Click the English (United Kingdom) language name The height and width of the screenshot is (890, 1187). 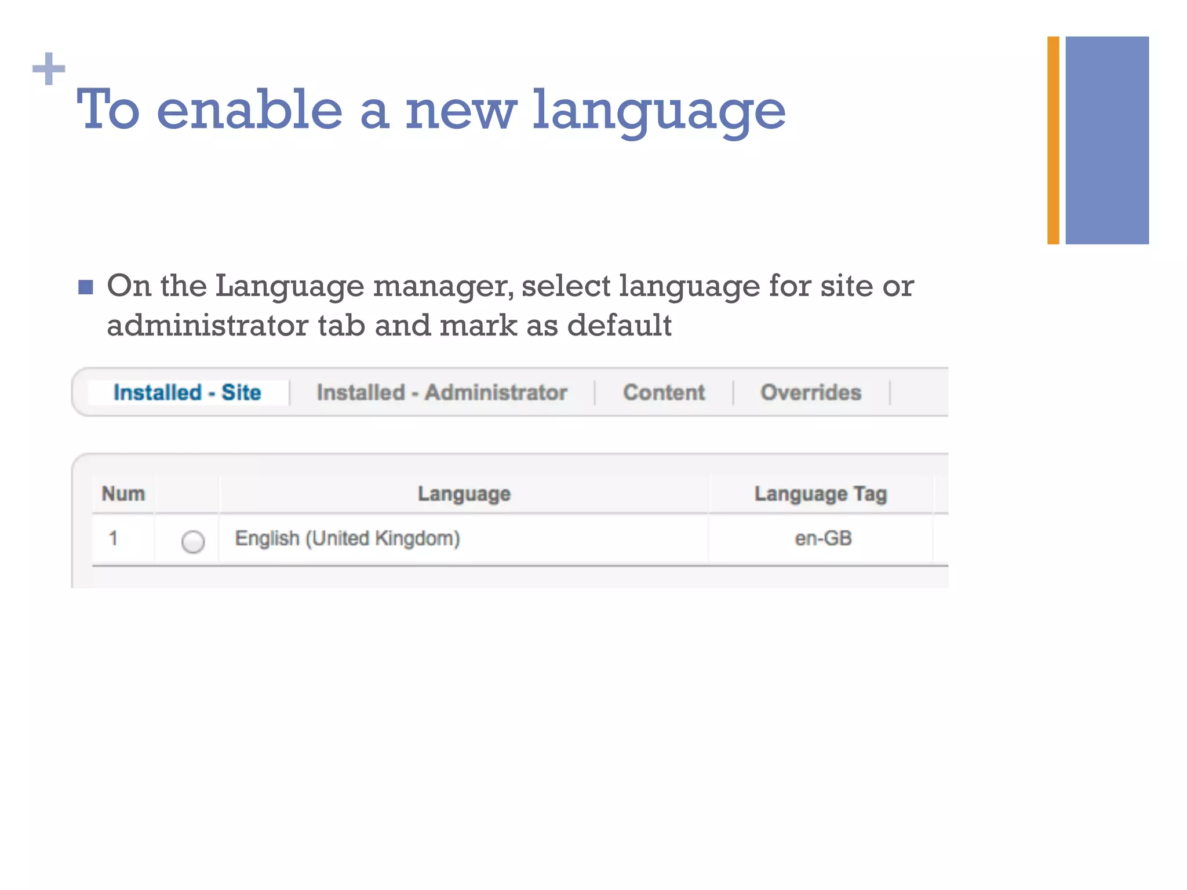pos(347,538)
